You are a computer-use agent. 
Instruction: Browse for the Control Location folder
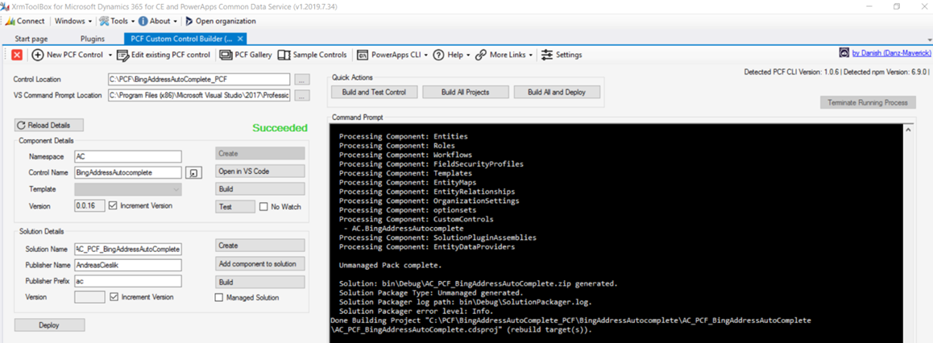302,79
